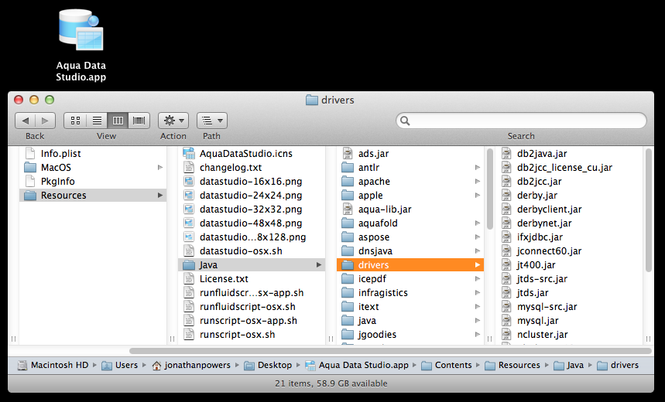
Task: Select derby.jar file icon
Action: click(x=506, y=196)
